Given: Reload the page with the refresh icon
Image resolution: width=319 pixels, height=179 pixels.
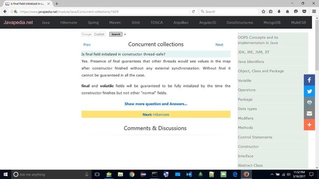Looking at the screenshot, I should tap(193, 11).
